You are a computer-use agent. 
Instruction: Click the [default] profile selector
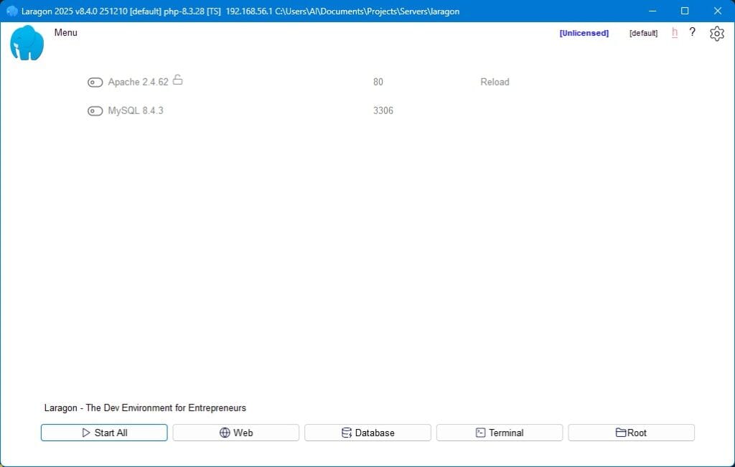tap(643, 34)
